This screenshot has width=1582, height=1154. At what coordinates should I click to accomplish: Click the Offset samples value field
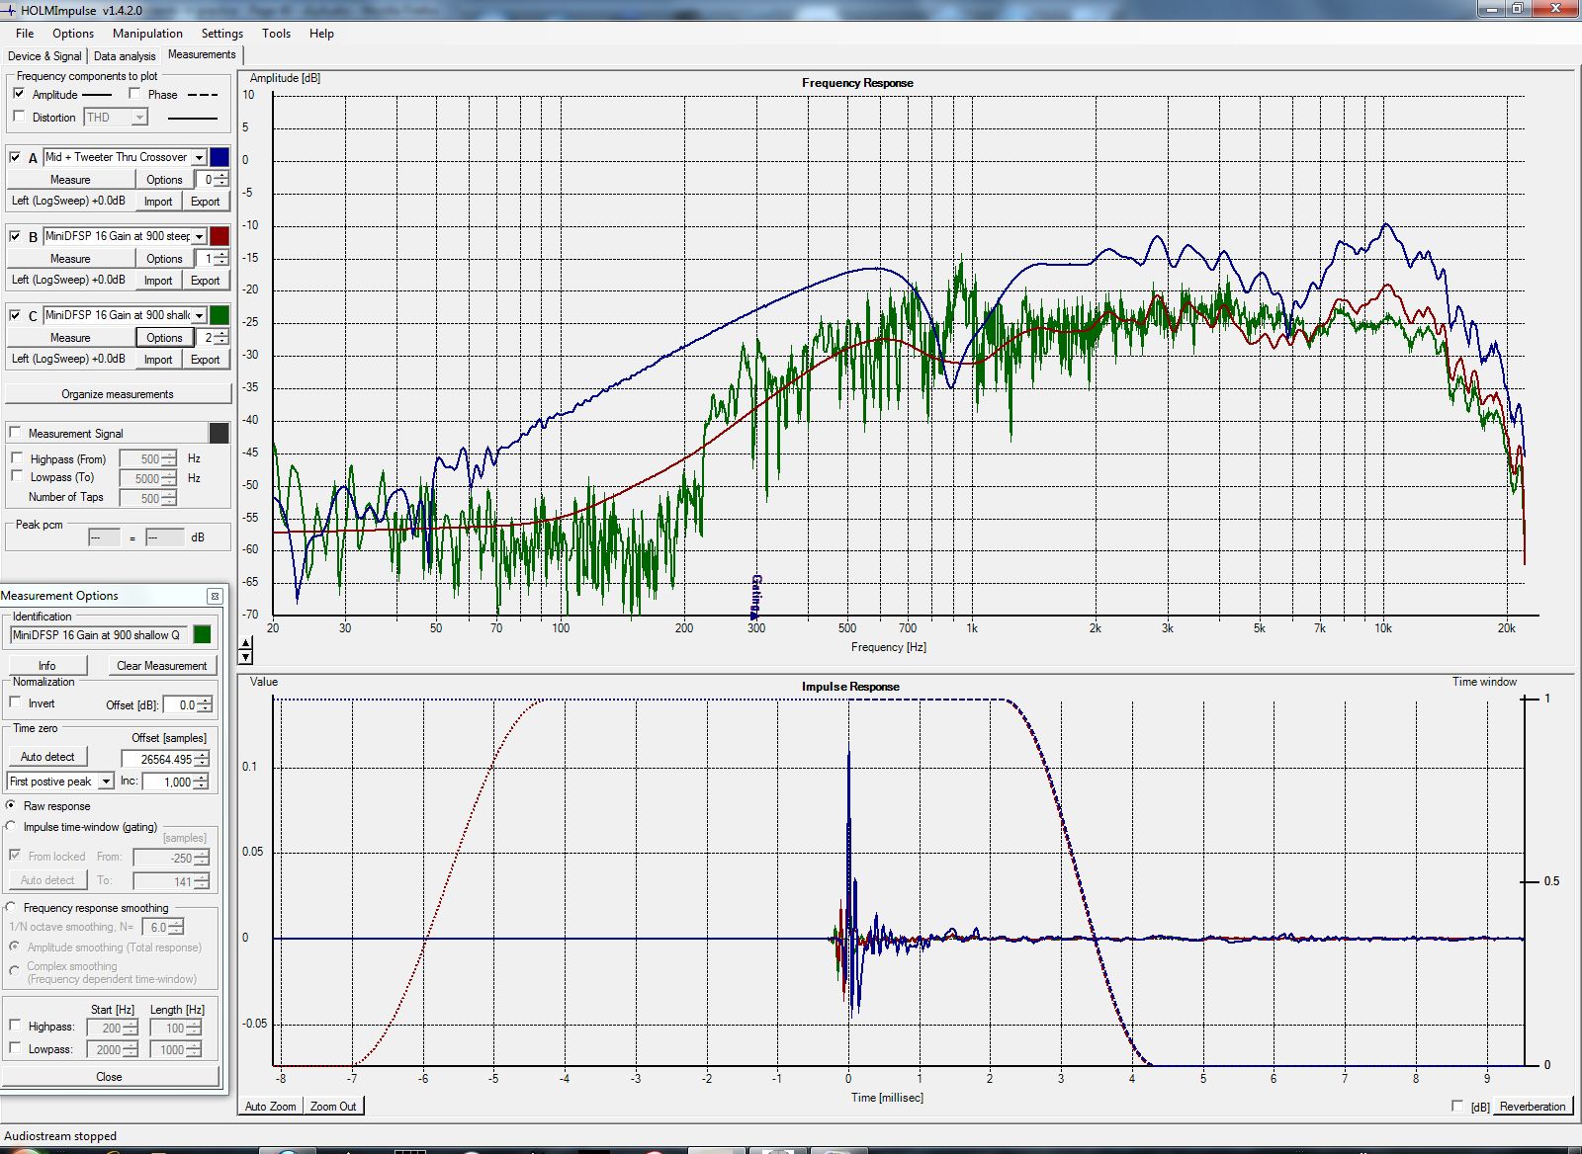point(158,759)
